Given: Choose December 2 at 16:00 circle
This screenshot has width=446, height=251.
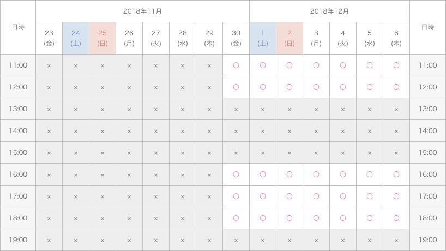Looking at the screenshot, I should click(x=290, y=174).
